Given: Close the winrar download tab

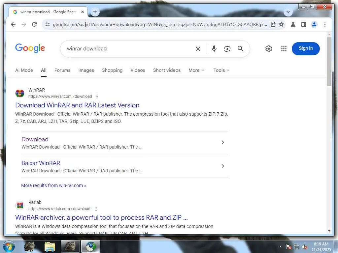Looking at the screenshot, I should coord(82,12).
